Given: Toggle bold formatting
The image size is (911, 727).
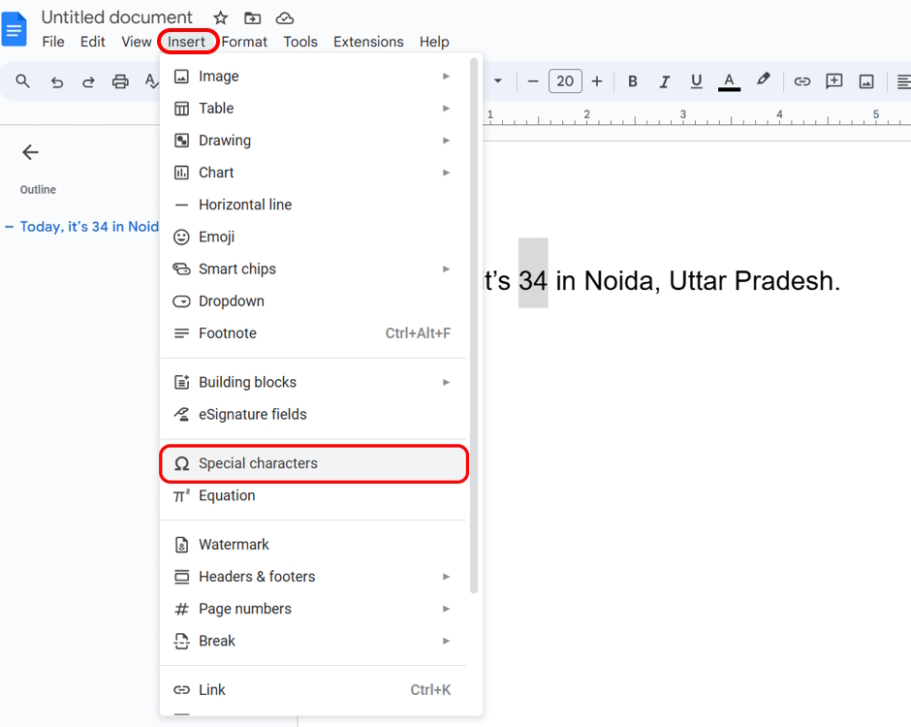Looking at the screenshot, I should pos(633,81).
